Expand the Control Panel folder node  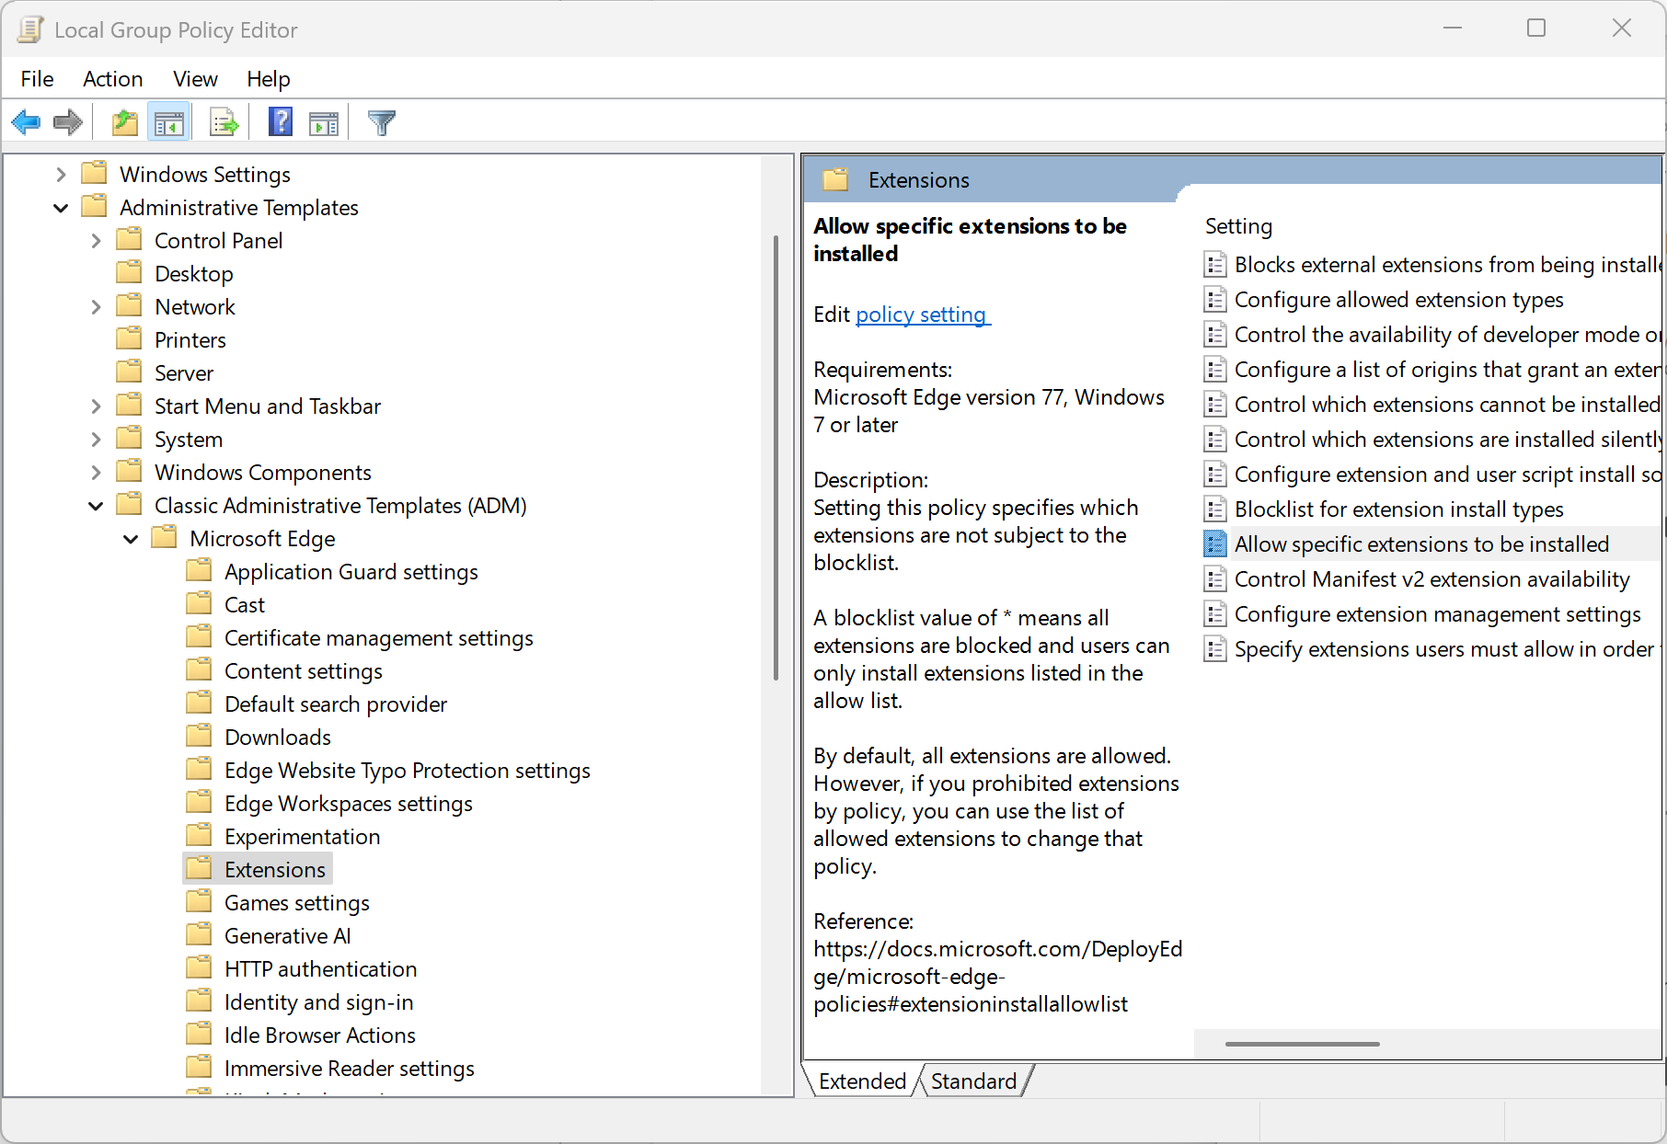[96, 241]
